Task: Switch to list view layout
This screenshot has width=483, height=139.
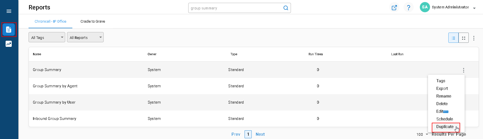Action: [453, 38]
